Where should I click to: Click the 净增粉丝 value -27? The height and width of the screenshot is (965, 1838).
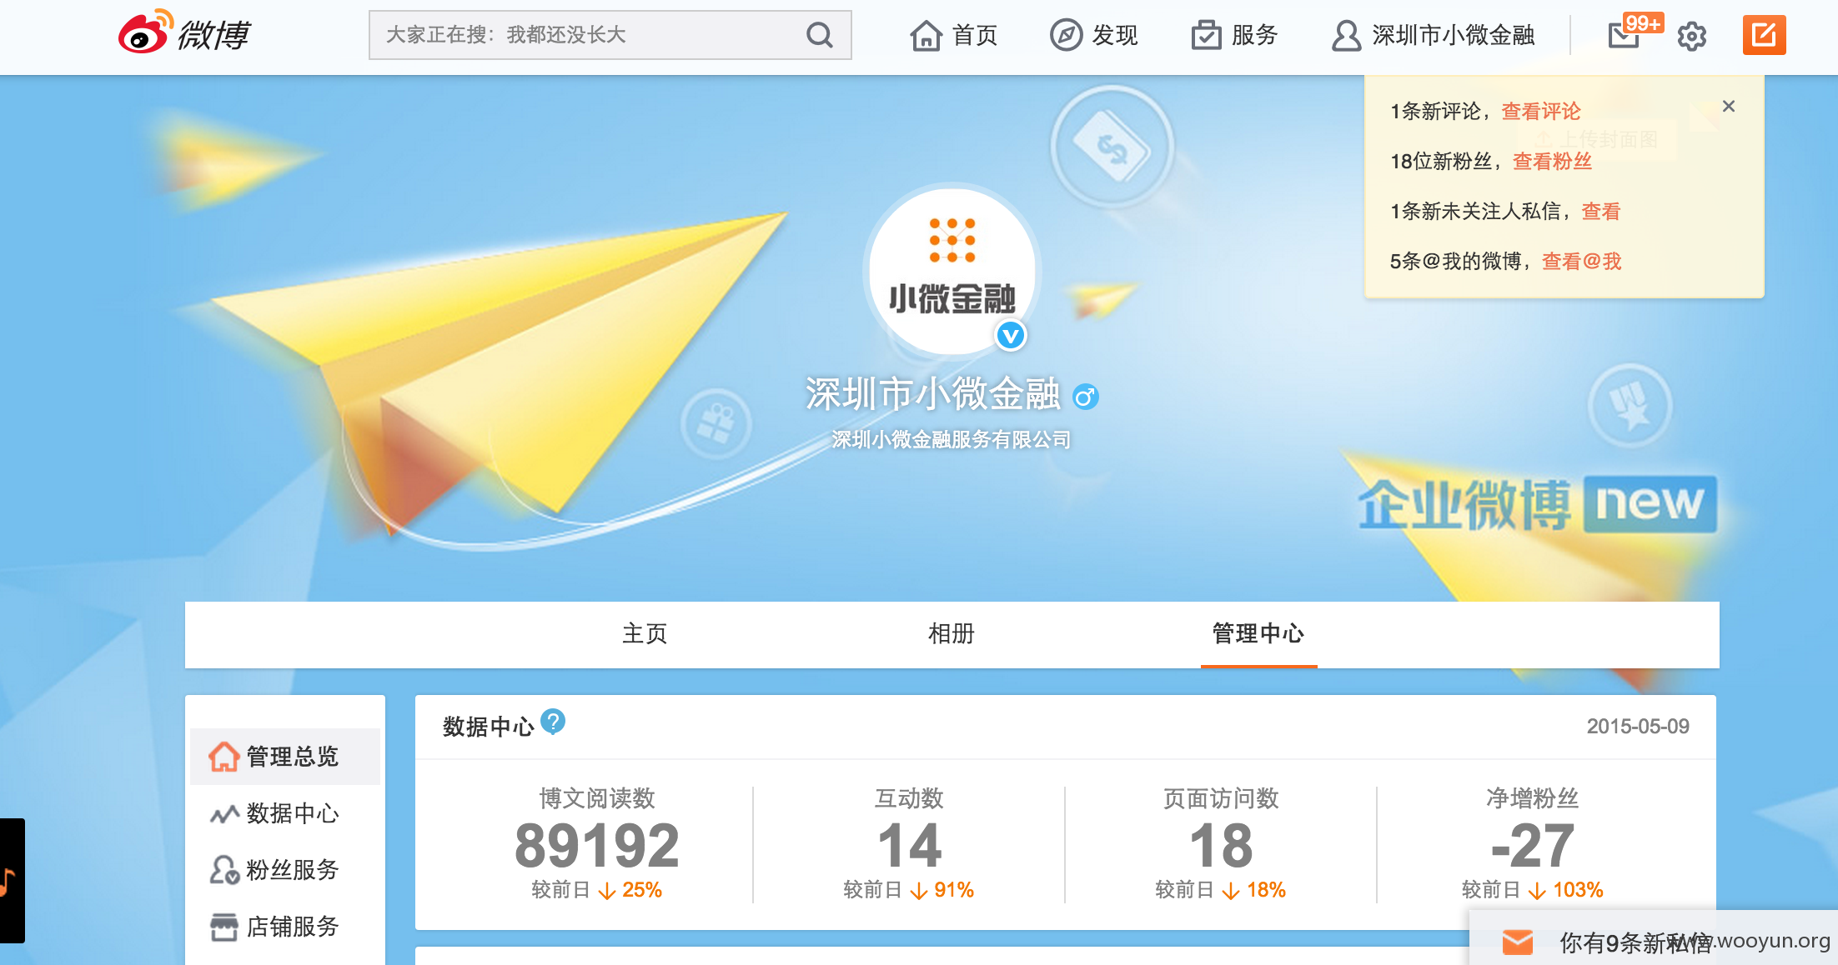[1533, 846]
